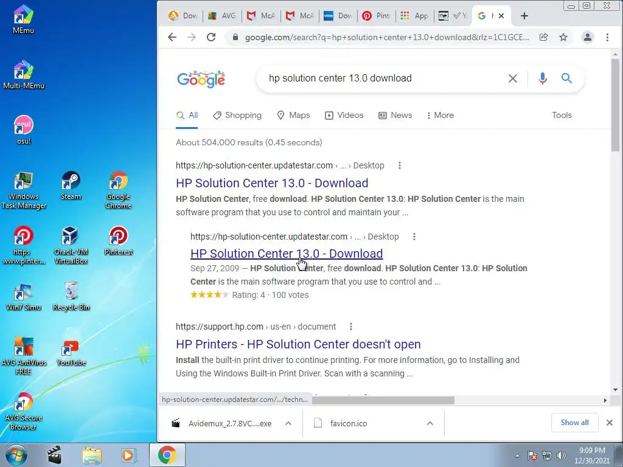Click the vertical page scrollbar thumb
The width and height of the screenshot is (623, 467).
[615, 105]
